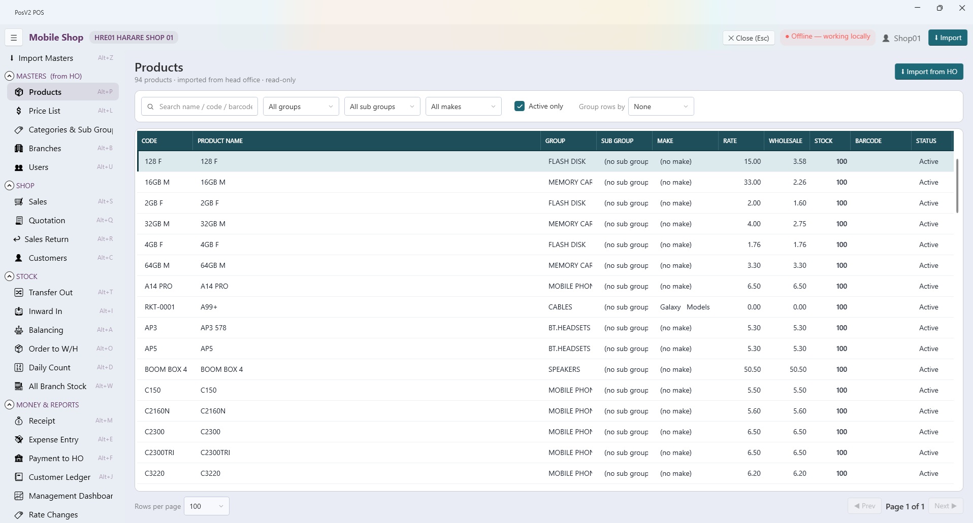The width and height of the screenshot is (973, 523).
Task: Collapse the MASTERS (from HO) section
Action: click(x=9, y=76)
